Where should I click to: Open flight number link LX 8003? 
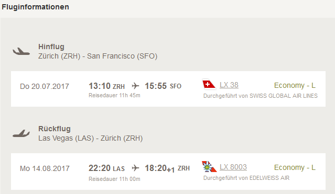tap(233, 167)
